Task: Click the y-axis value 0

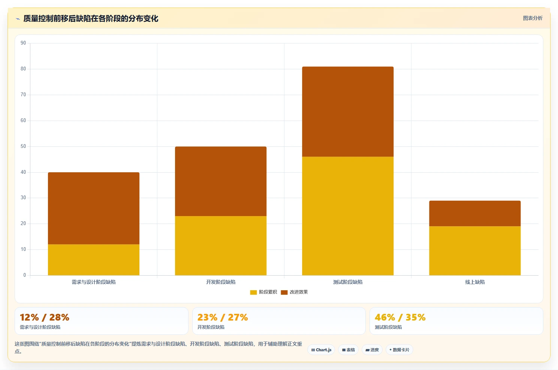Action: tap(25, 275)
